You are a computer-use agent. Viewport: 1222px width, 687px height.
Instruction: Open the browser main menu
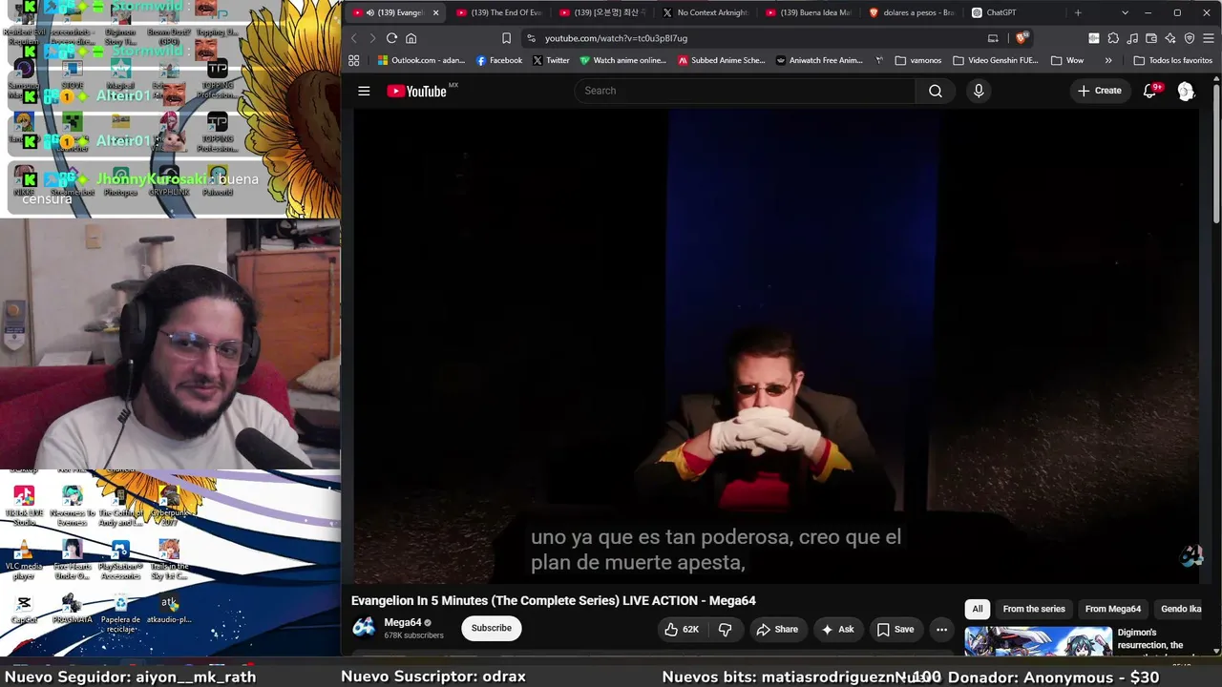(1209, 38)
